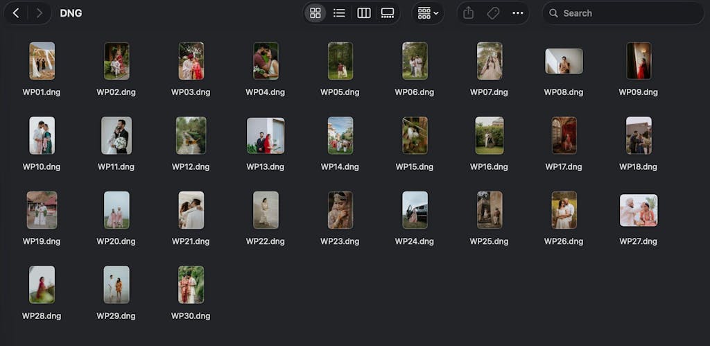Click the search magnifier icon

[553, 13]
